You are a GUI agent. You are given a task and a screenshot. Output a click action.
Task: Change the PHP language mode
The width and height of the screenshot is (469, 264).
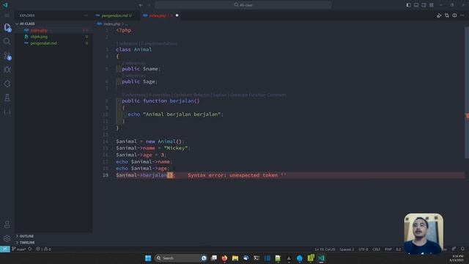tap(388, 249)
